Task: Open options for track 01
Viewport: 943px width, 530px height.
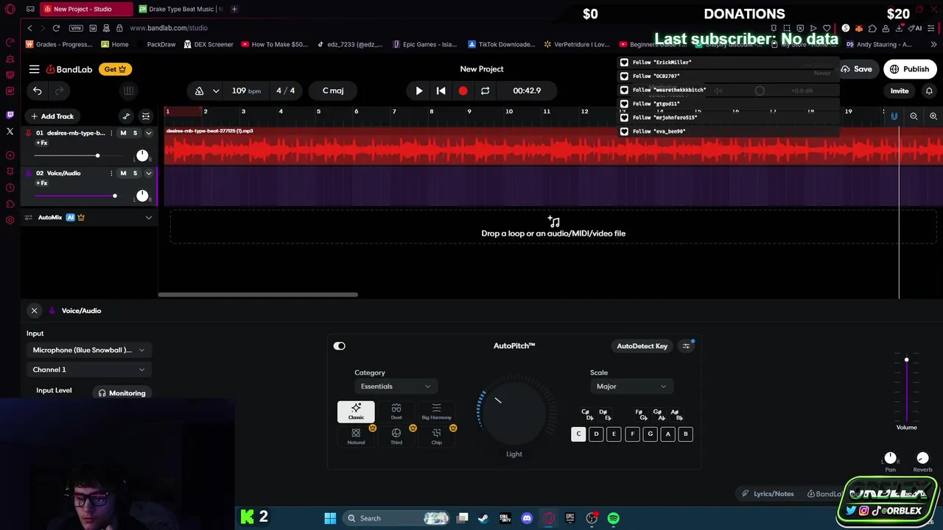Action: [111, 133]
